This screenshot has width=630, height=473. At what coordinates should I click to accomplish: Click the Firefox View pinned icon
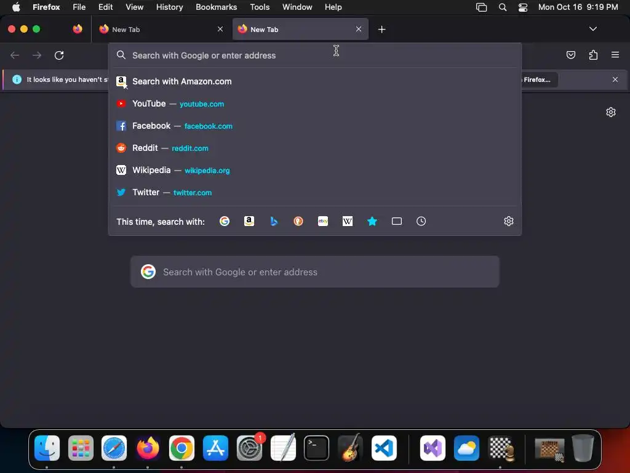78,29
